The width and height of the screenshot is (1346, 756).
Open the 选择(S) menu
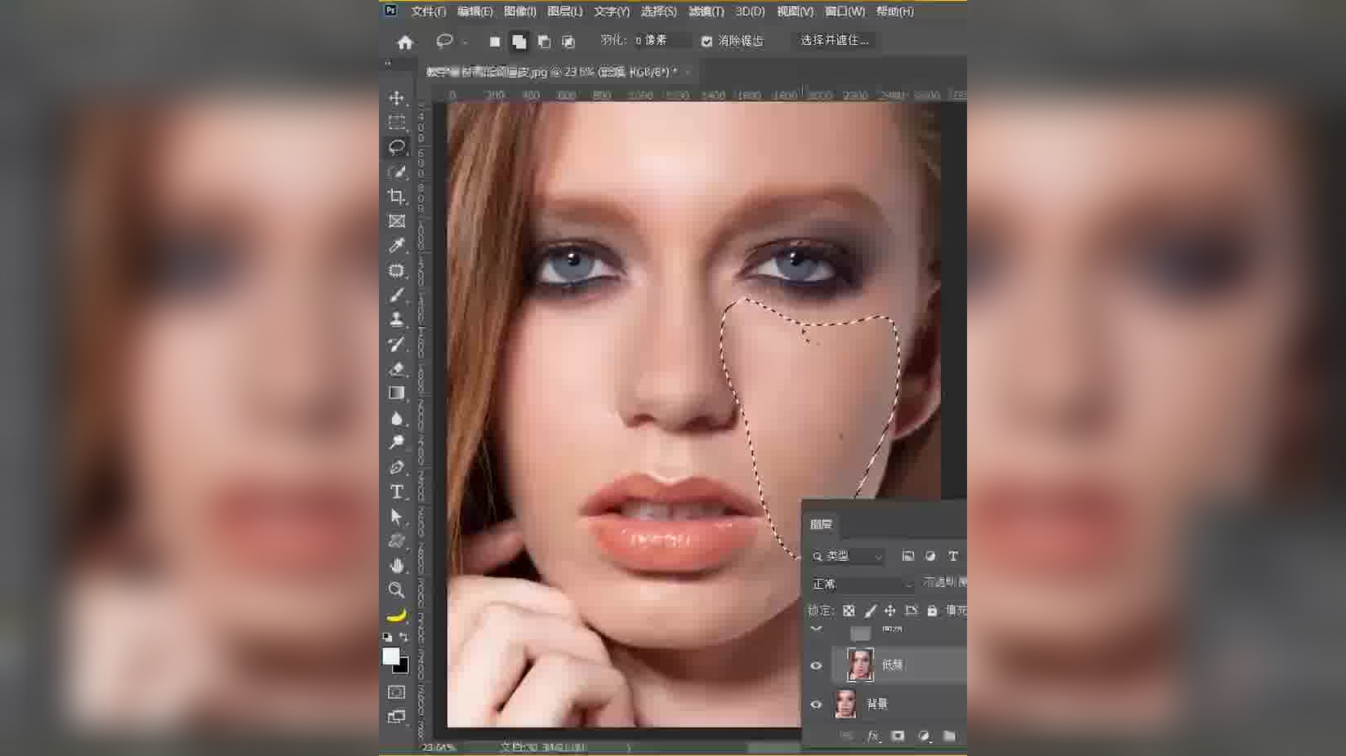[659, 11]
